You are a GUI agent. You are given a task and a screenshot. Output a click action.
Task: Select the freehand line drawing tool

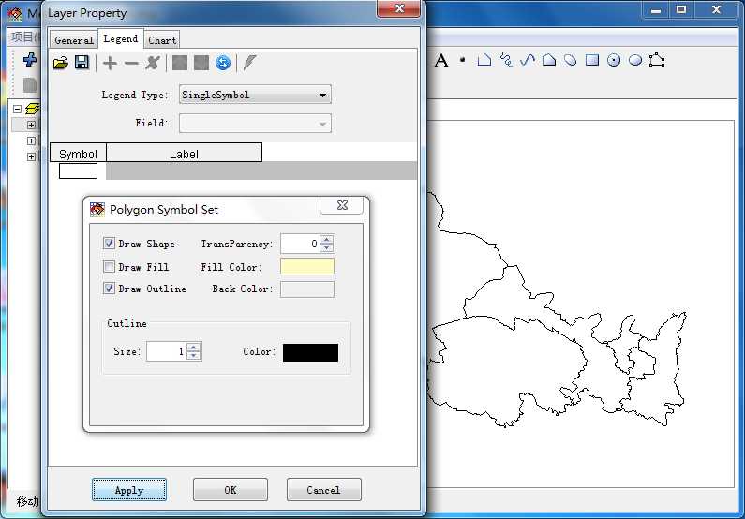[x=506, y=60]
